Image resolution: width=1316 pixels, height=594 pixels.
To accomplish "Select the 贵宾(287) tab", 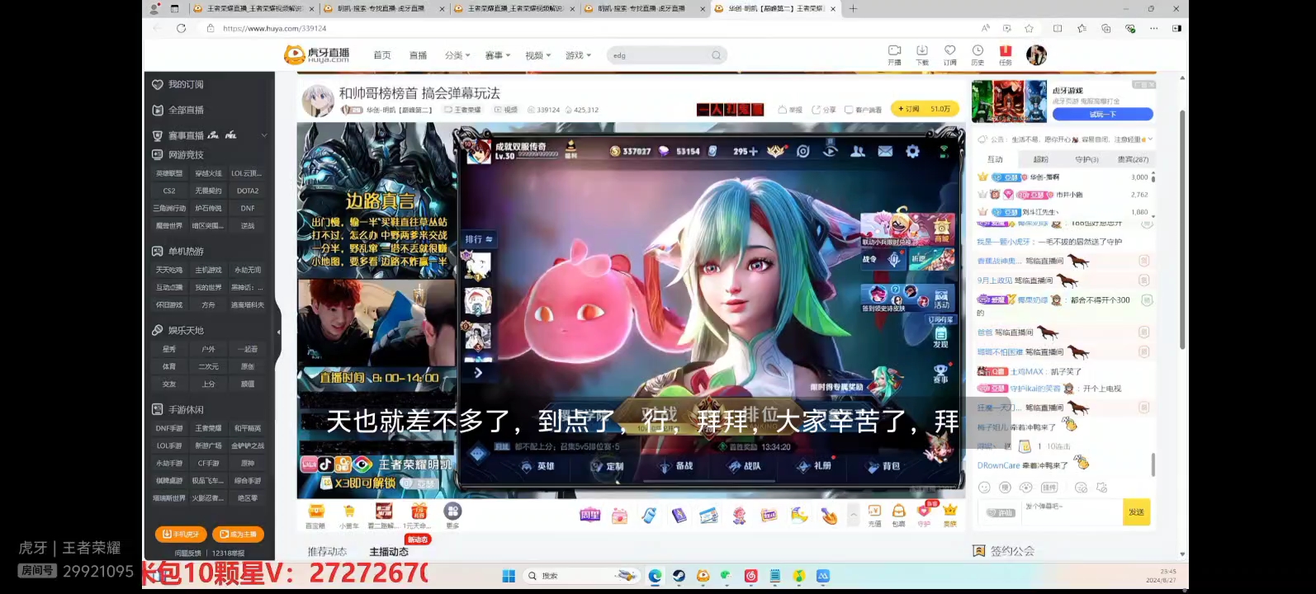I will coord(1133,159).
